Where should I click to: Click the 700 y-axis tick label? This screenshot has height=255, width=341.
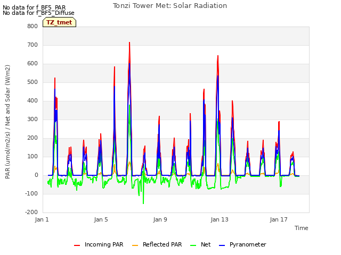tap(33, 45)
